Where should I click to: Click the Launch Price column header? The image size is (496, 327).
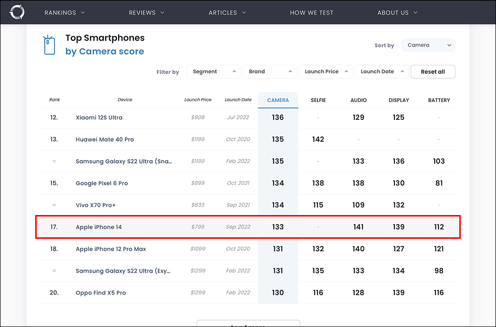coord(198,100)
